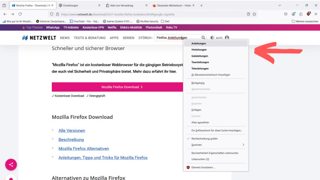Select spelling suggestion Gateleitungen
This screenshot has height=180, width=320.
click(216, 56)
